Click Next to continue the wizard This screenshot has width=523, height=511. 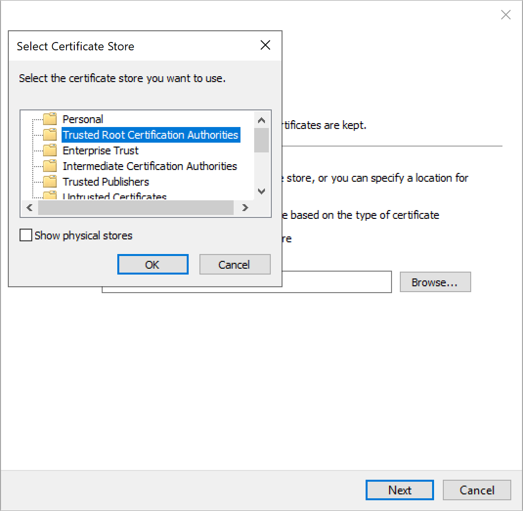[399, 490]
